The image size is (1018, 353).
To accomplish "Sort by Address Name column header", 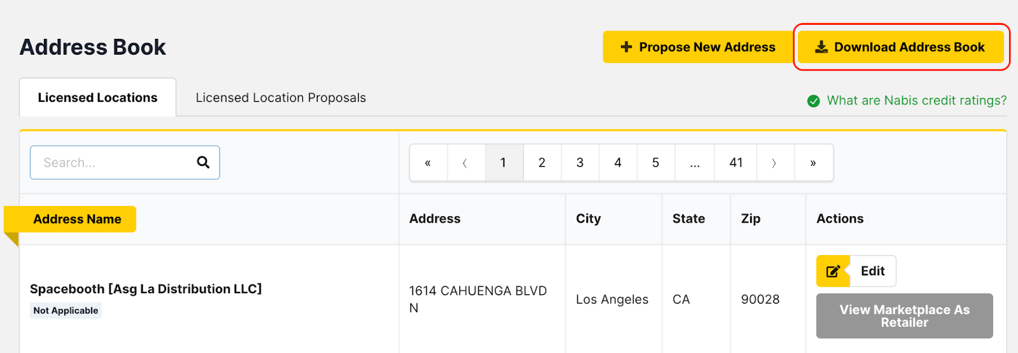I will click(x=77, y=219).
